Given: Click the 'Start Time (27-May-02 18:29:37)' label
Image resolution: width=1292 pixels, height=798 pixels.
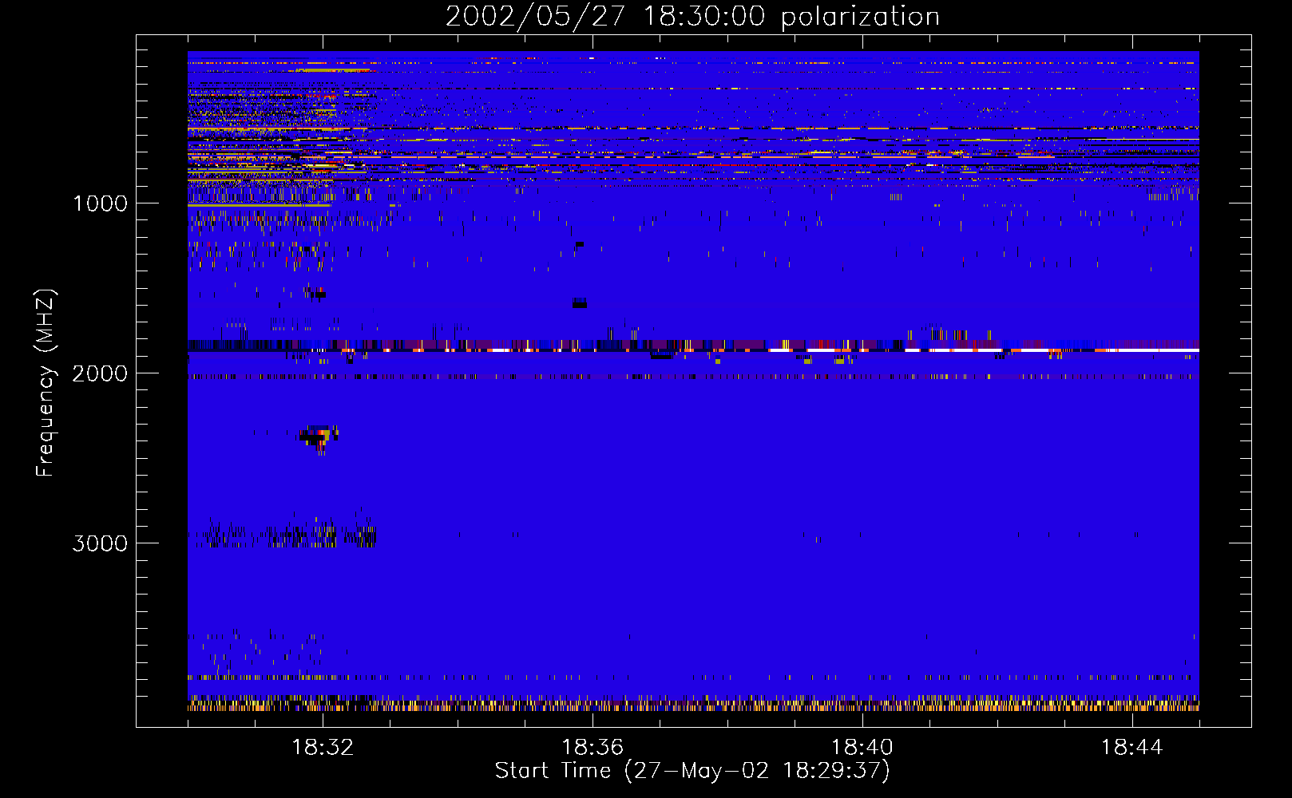Looking at the screenshot, I should tap(692, 771).
